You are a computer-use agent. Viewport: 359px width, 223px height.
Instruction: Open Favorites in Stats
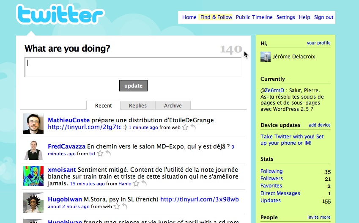(271, 186)
